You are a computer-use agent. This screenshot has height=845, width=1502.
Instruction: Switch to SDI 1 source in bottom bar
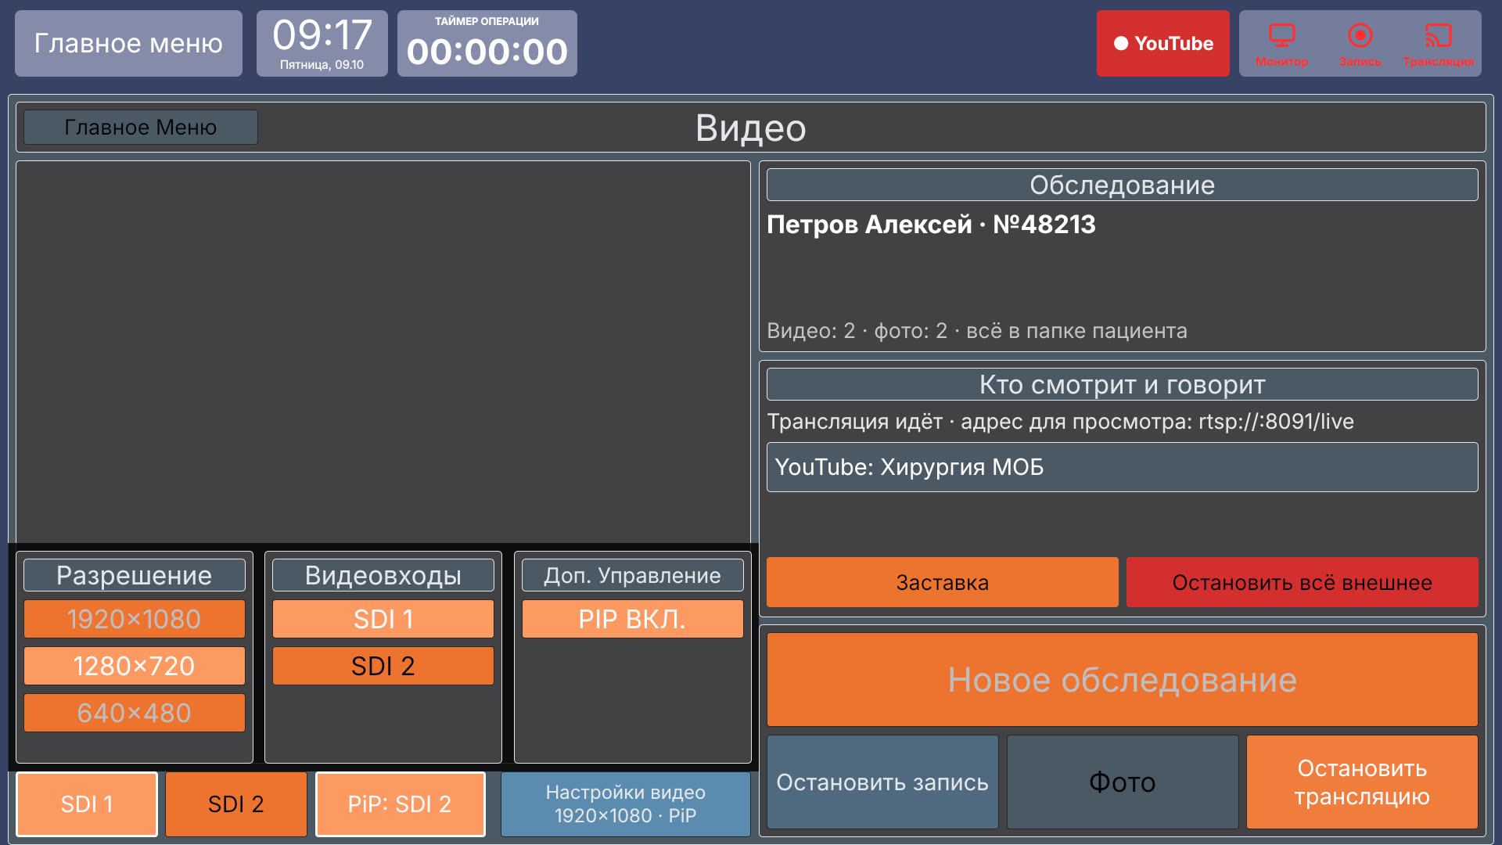coord(87,804)
